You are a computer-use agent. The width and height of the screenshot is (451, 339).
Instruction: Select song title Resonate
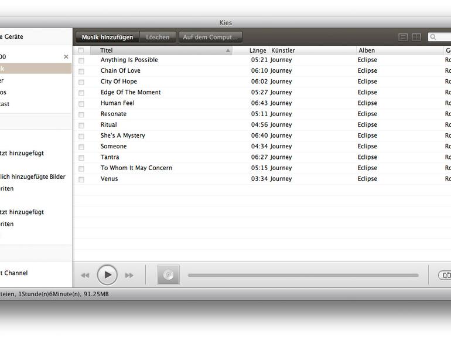(114, 114)
